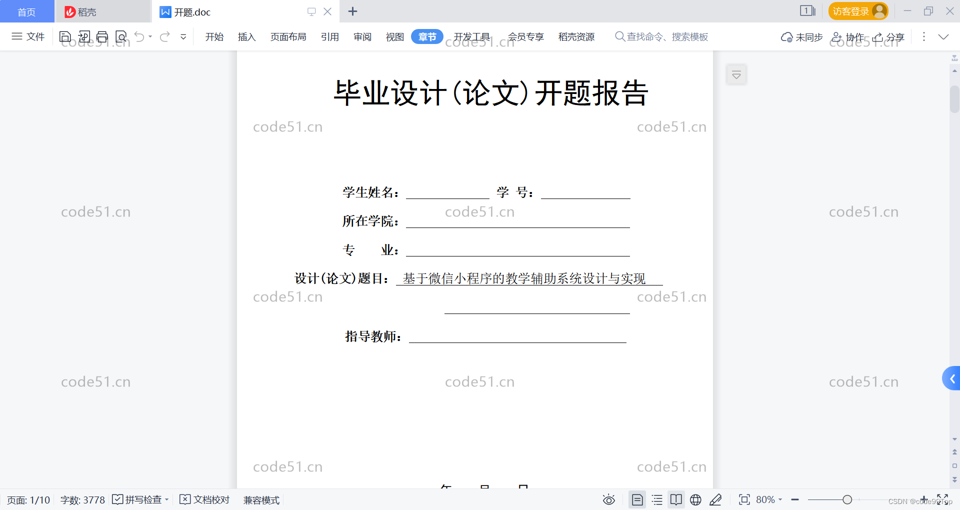Switch to the 首页 home tab
The image size is (960, 510).
(x=27, y=11)
